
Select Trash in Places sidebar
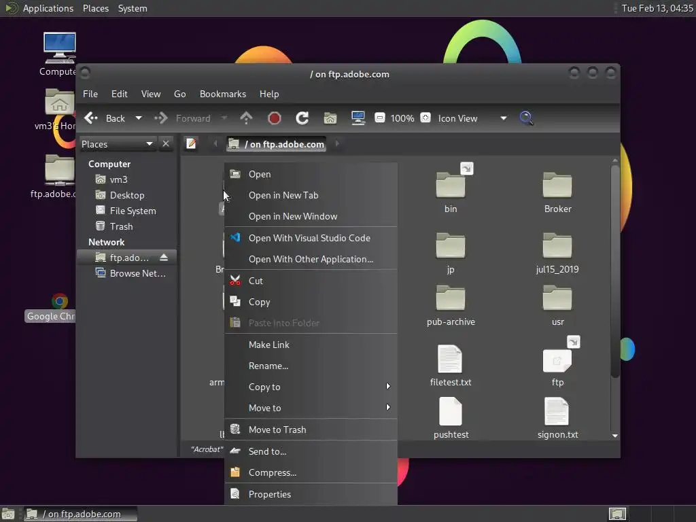[126, 226]
